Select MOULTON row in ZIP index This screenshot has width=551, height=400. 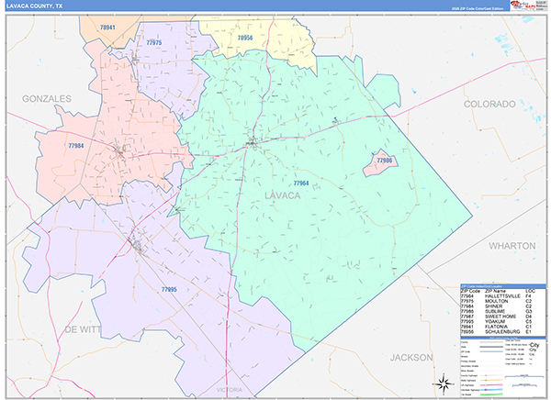503,301
